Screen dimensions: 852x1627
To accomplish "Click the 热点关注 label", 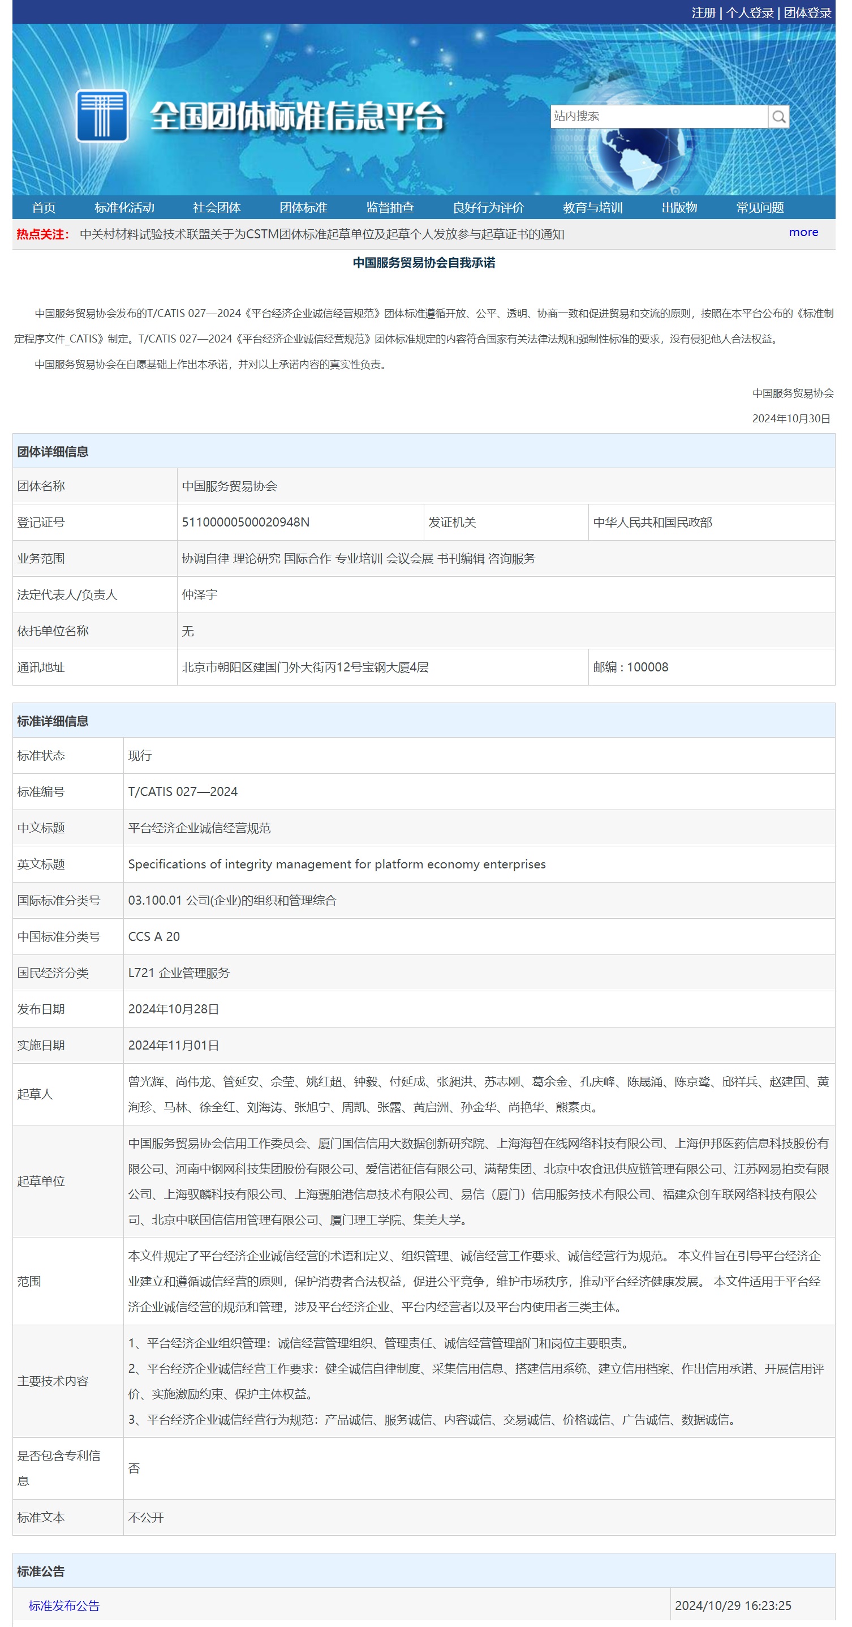I will [x=43, y=234].
